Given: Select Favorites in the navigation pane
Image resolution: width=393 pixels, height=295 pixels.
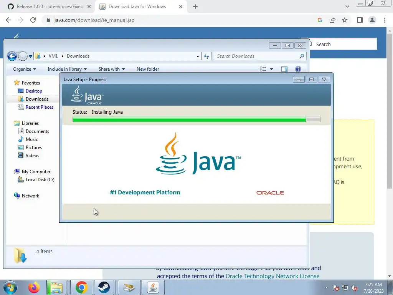Looking at the screenshot, I should click(x=31, y=83).
